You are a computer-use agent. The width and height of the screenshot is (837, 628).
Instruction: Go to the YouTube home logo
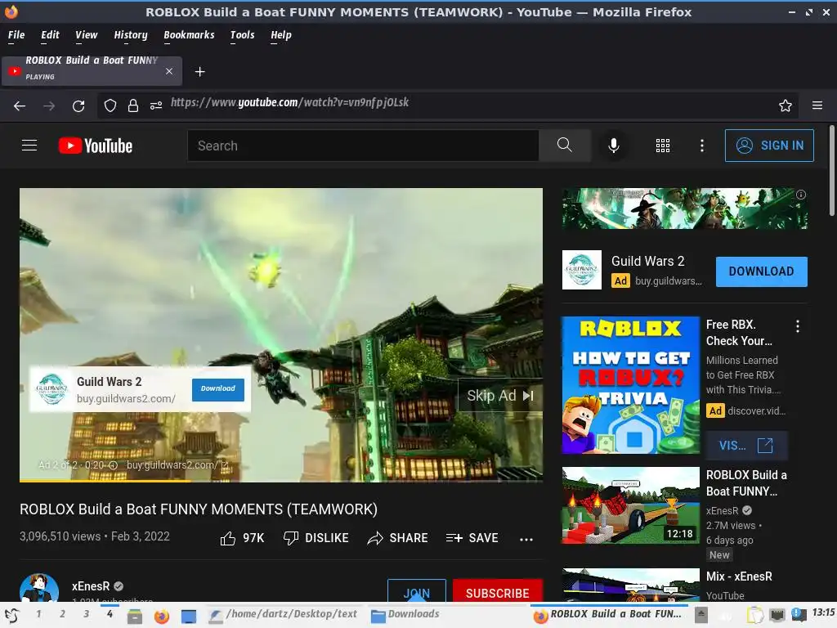pos(96,146)
